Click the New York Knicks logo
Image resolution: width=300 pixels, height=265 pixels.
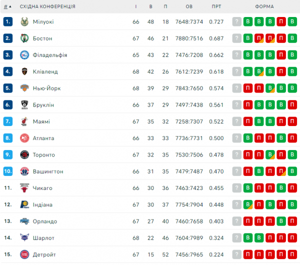coord(24,88)
